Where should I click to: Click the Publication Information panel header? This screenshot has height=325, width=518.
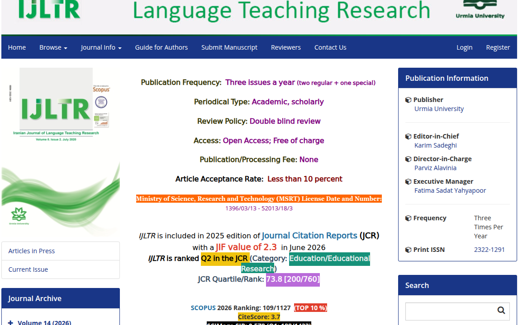coord(457,78)
